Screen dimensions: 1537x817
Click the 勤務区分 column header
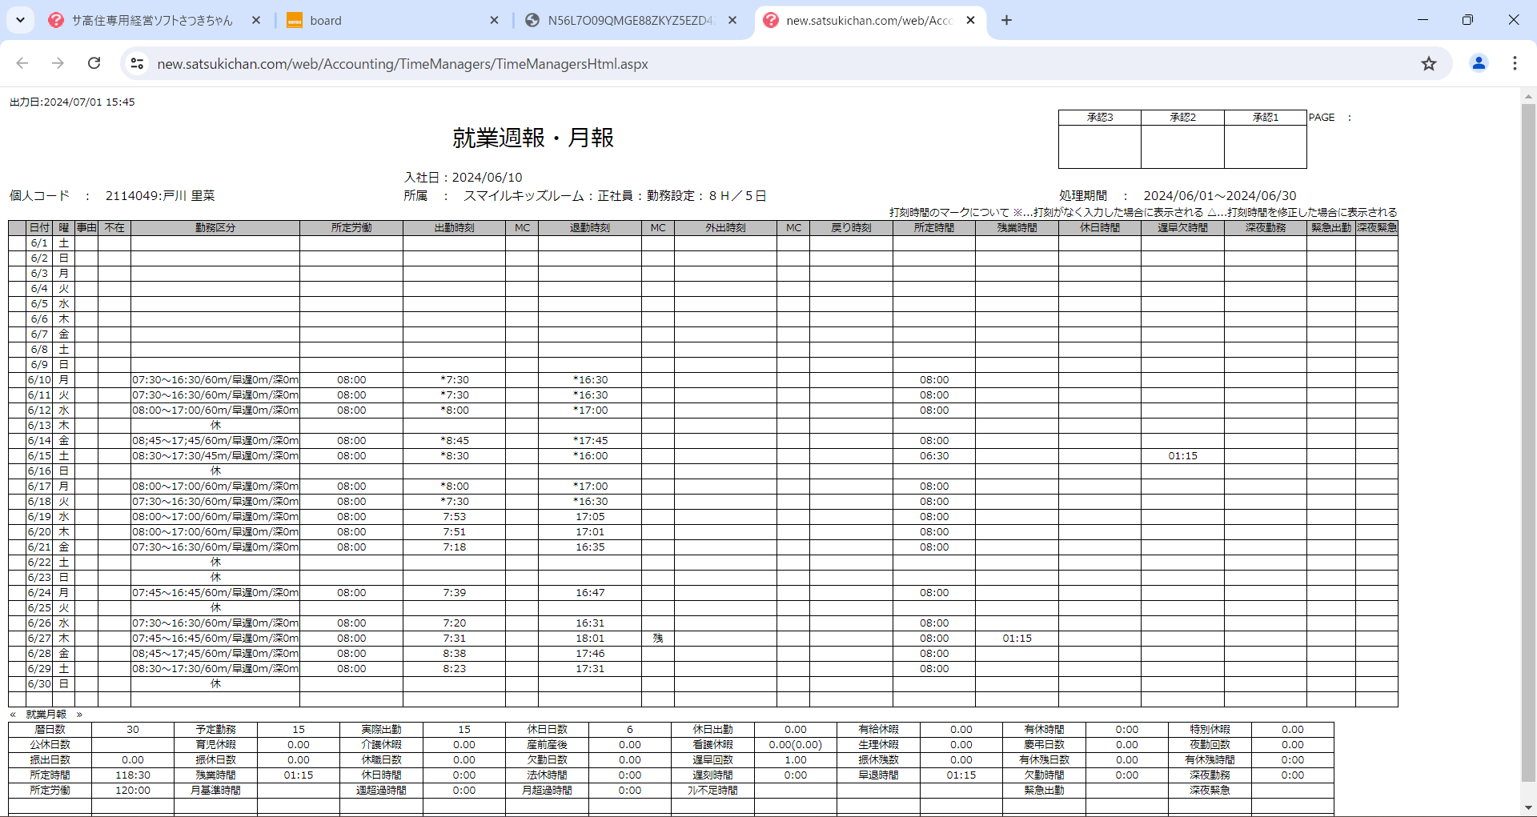pyautogui.click(x=215, y=228)
